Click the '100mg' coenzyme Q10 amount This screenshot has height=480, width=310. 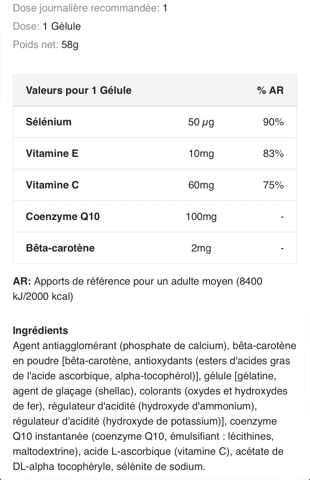tap(201, 217)
